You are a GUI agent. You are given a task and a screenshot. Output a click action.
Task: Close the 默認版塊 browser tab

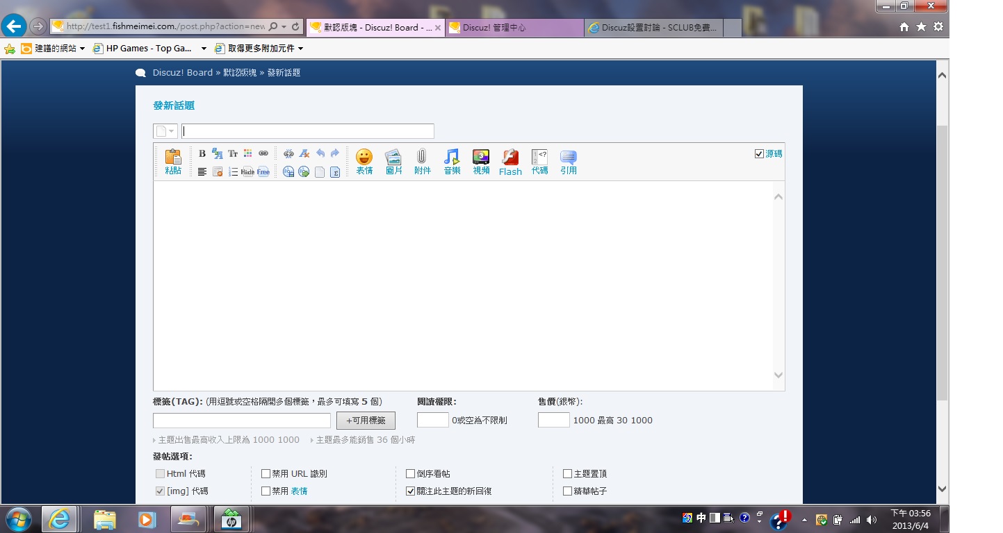(x=437, y=28)
